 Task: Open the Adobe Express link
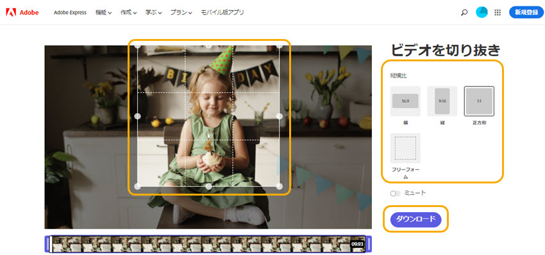pyautogui.click(x=71, y=13)
